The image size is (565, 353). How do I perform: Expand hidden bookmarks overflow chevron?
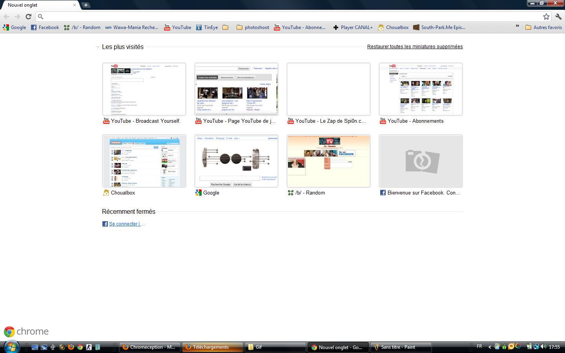(517, 26)
